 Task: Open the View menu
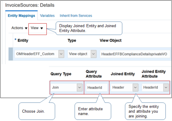37,28
